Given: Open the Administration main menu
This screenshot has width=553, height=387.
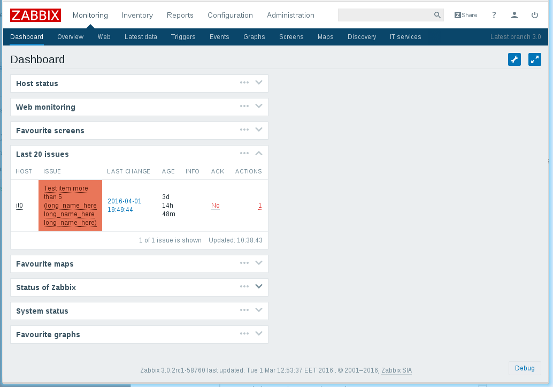Looking at the screenshot, I should tap(290, 15).
